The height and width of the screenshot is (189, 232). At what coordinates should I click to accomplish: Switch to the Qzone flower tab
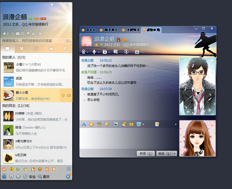[x=21, y=48]
